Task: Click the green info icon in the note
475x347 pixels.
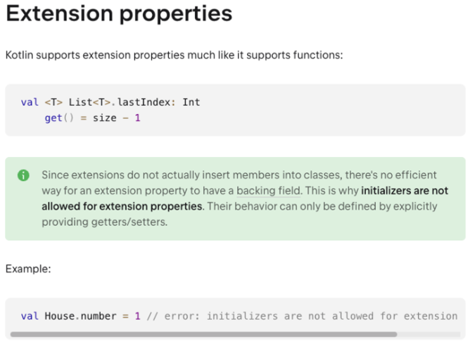Action: 23,175
